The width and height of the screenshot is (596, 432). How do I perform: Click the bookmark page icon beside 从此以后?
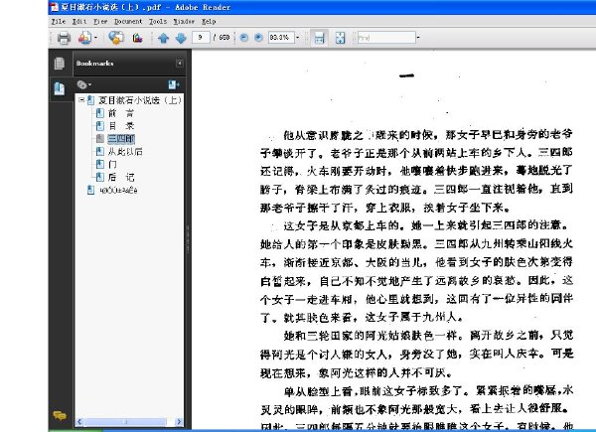tap(99, 152)
